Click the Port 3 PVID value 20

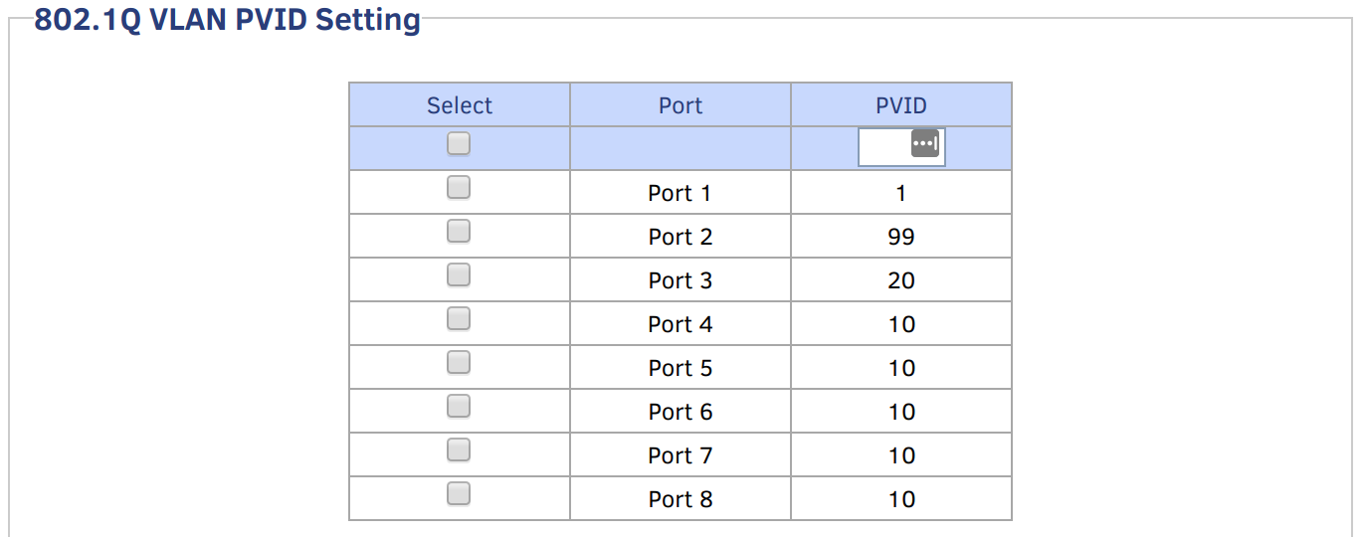[901, 280]
